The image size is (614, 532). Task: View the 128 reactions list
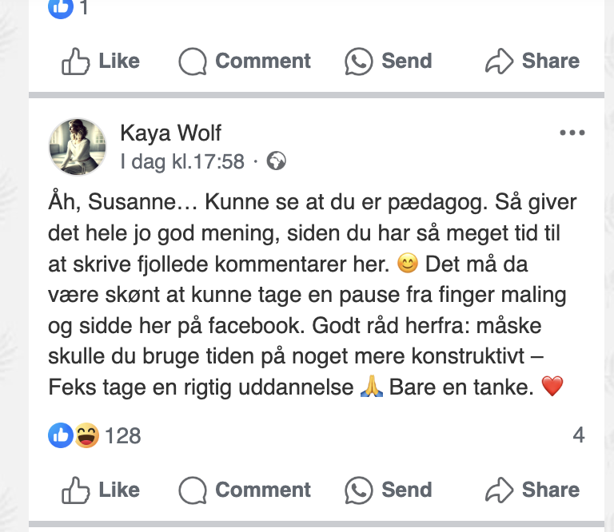click(x=122, y=435)
